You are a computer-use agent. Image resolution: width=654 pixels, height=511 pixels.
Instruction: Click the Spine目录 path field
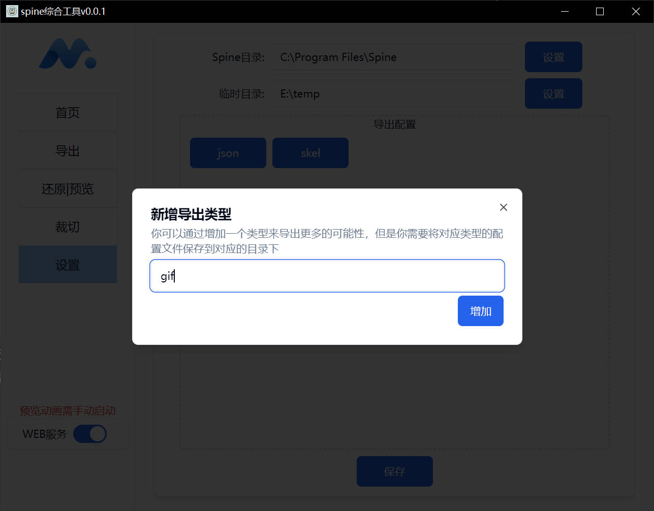click(x=394, y=57)
